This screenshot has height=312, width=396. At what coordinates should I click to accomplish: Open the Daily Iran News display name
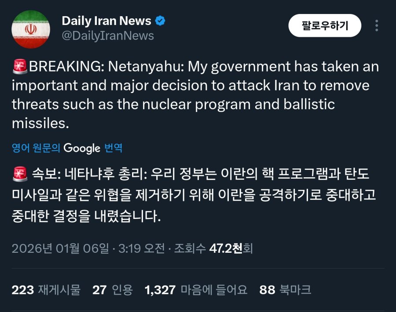point(106,21)
